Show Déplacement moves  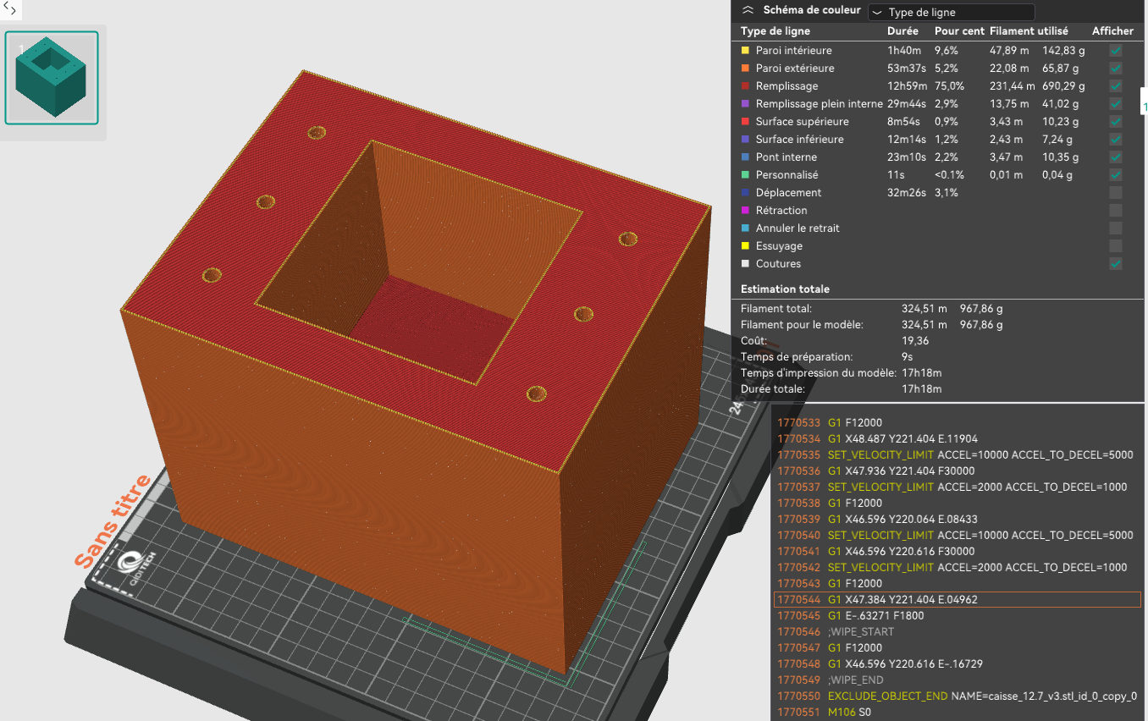click(1116, 193)
